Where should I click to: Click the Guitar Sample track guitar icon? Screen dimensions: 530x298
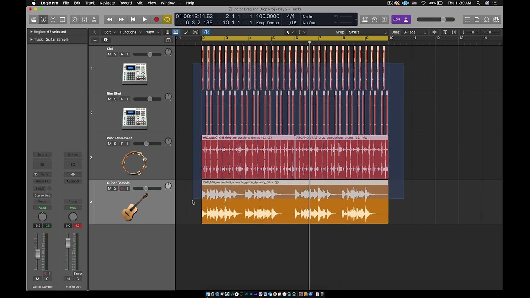(135, 207)
